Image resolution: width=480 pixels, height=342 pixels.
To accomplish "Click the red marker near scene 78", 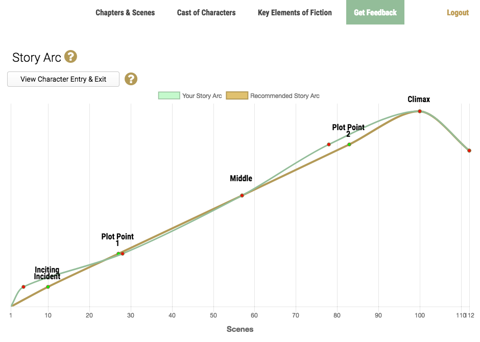I will pyautogui.click(x=329, y=144).
